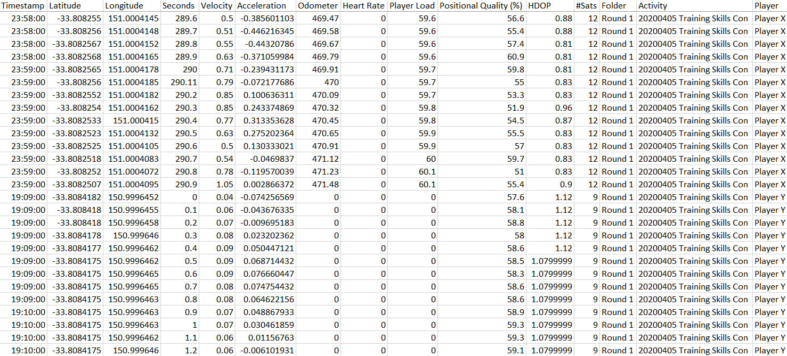Viewport: 787px width, 356px height.
Task: Select the Latitude cell -33.8084182
Action: tap(77, 197)
